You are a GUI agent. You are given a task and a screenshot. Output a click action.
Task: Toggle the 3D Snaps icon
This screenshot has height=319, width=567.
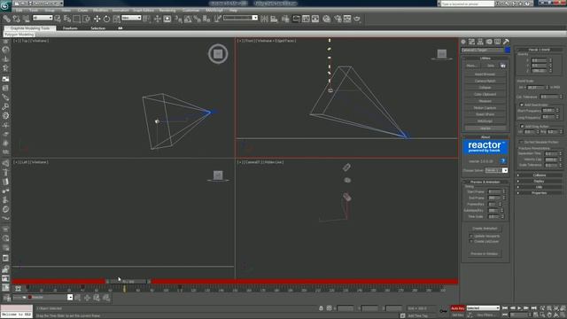pyautogui.click(x=178, y=19)
